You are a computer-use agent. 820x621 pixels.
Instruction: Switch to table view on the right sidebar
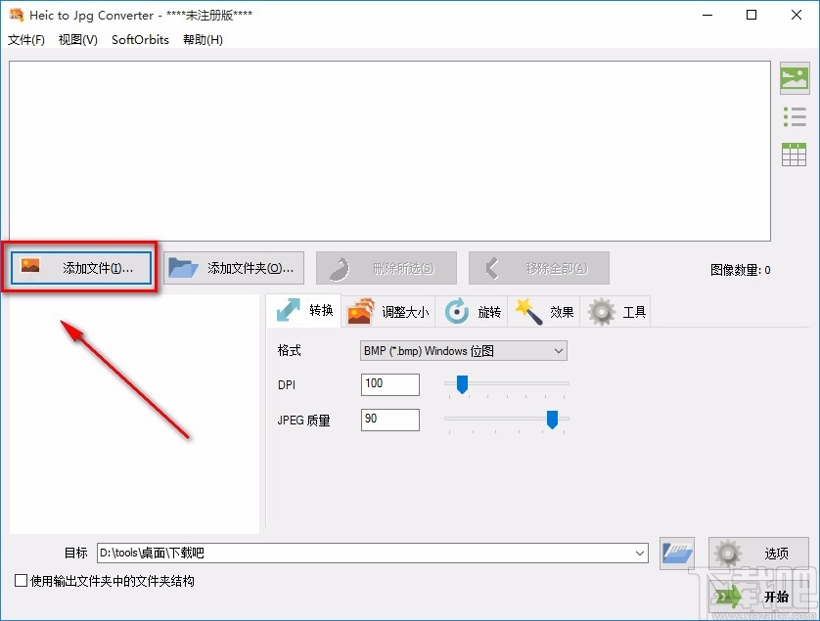(796, 154)
